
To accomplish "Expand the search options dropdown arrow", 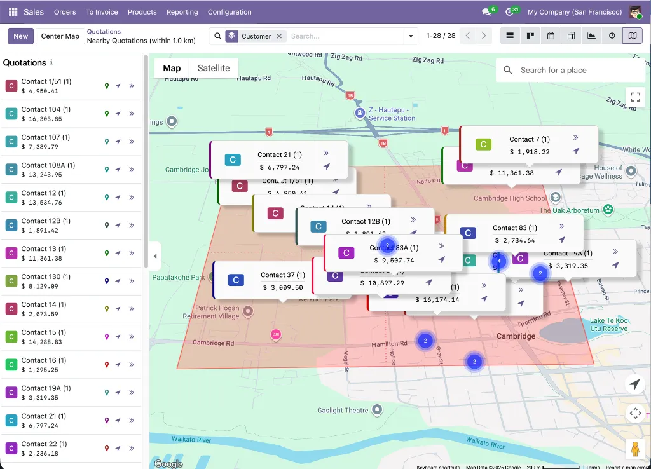I will pyautogui.click(x=411, y=36).
